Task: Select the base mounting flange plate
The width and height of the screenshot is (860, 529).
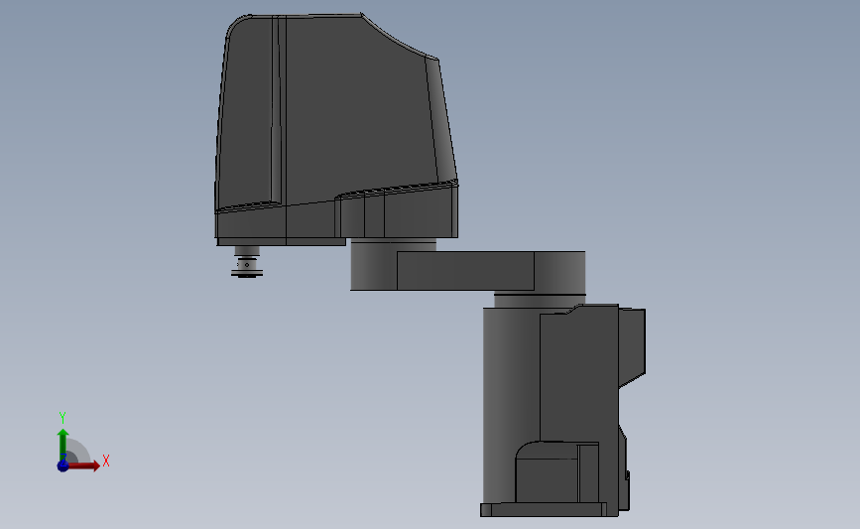Action: click(550, 510)
